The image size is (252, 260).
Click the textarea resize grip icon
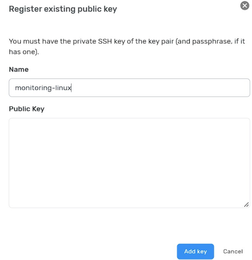point(246,204)
